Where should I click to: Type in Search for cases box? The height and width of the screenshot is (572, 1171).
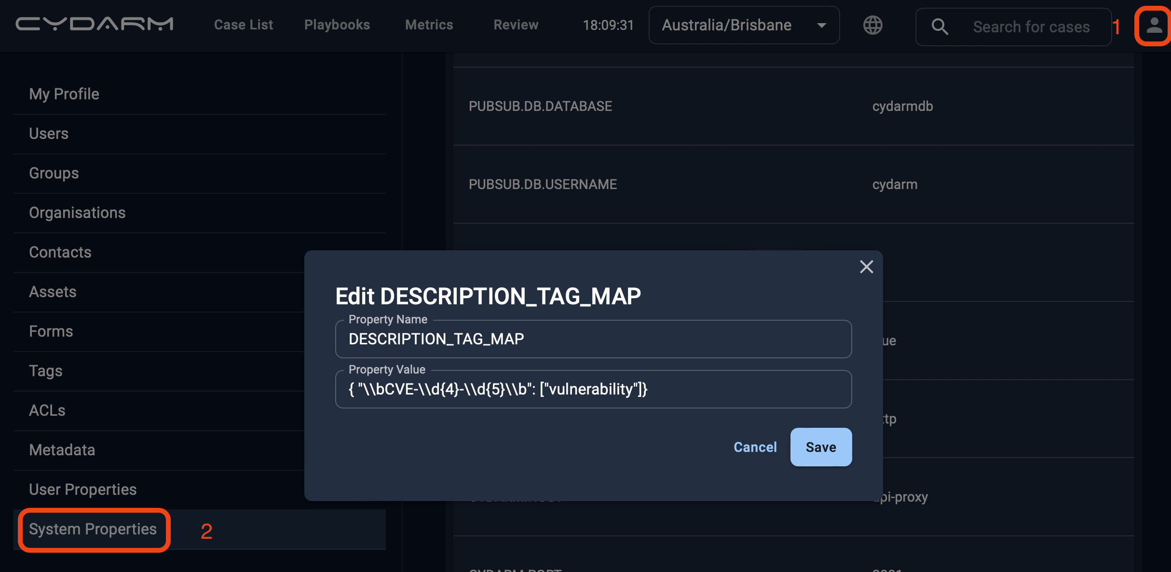point(1031,27)
